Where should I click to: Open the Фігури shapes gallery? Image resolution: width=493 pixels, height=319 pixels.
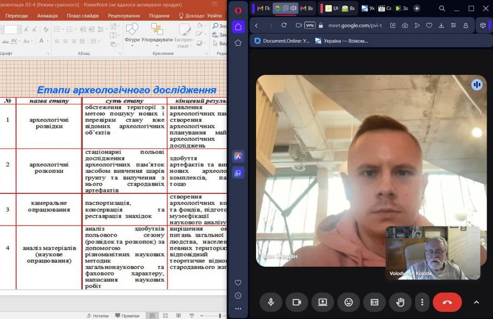click(132, 34)
